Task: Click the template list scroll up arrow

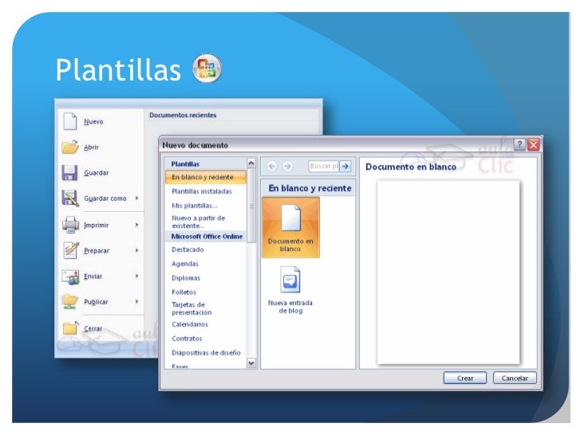Action: click(251, 163)
